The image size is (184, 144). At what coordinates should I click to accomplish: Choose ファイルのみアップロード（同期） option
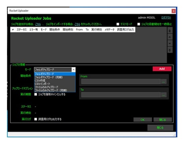pyautogui.click(x=55, y=90)
